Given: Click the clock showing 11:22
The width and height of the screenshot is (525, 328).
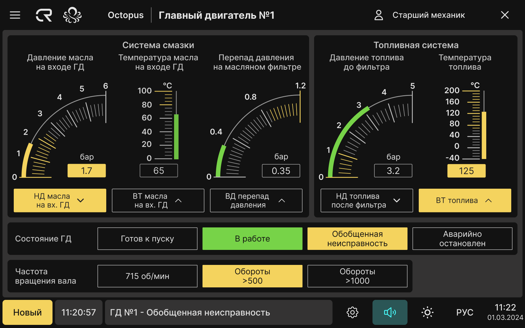Looking at the screenshot, I should [x=505, y=307].
